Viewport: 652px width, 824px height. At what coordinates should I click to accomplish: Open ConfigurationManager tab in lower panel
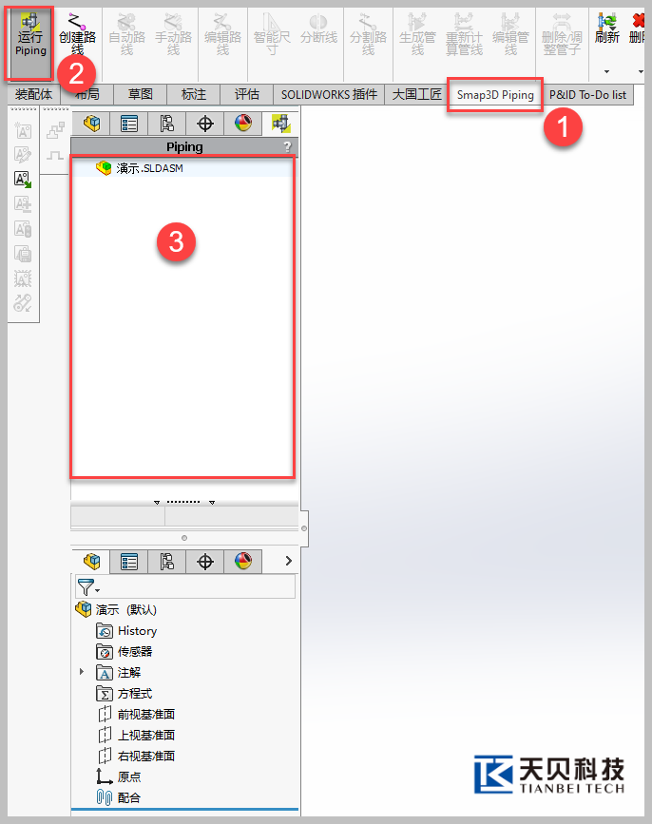(166, 562)
